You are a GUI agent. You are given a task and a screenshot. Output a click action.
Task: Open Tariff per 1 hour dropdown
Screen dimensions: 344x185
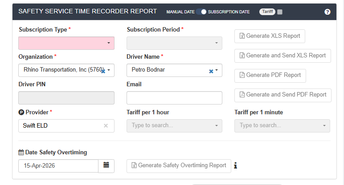pyautogui.click(x=174, y=126)
